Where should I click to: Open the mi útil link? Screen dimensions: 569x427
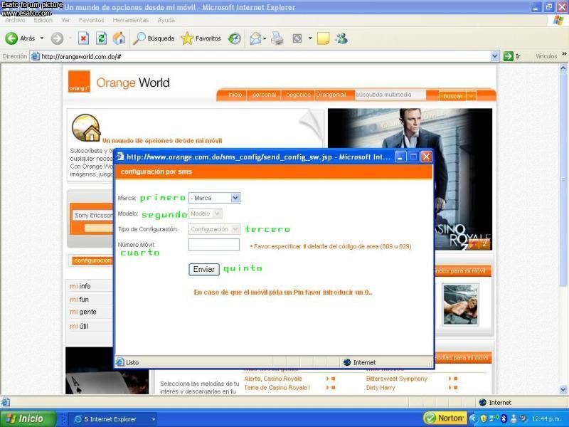[79, 326]
